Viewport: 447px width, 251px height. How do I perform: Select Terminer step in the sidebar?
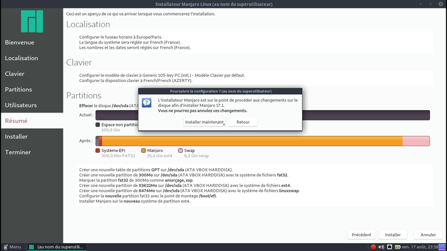(x=32, y=153)
